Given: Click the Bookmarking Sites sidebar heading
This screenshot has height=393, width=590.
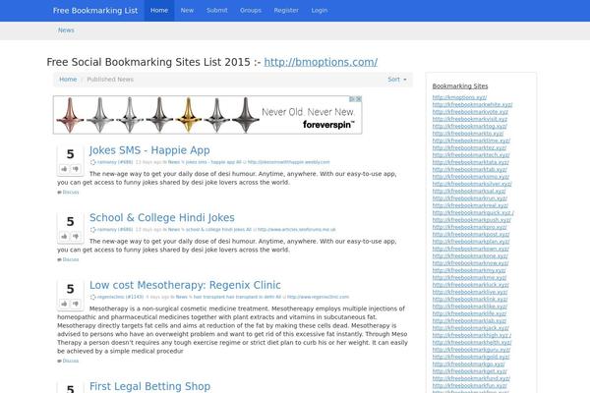Looking at the screenshot, I should 460,86.
